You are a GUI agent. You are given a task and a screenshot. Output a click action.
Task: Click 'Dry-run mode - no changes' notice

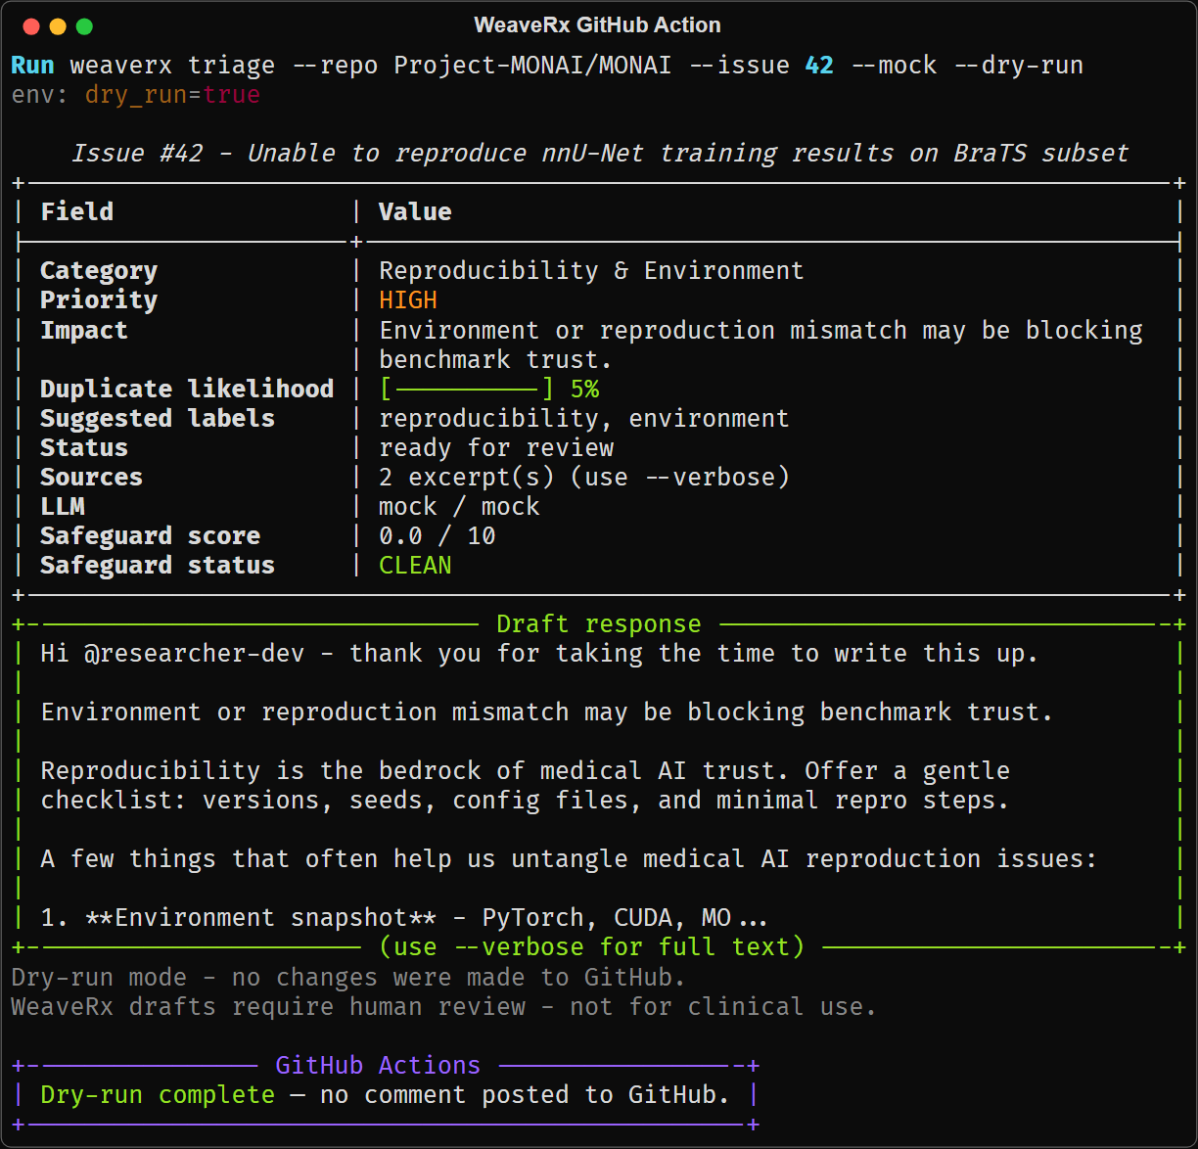[348, 977]
